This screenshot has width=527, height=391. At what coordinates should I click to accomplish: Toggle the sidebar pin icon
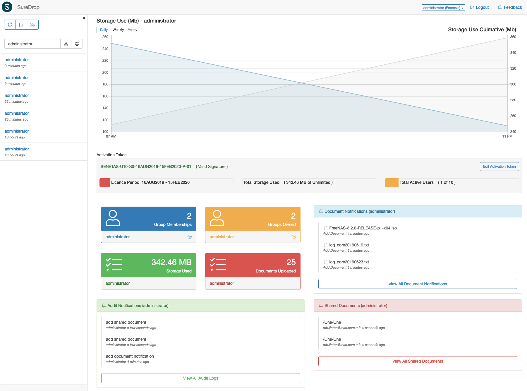click(84, 18)
